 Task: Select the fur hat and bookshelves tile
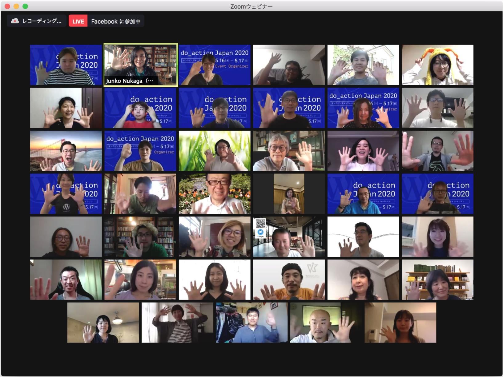point(140,236)
